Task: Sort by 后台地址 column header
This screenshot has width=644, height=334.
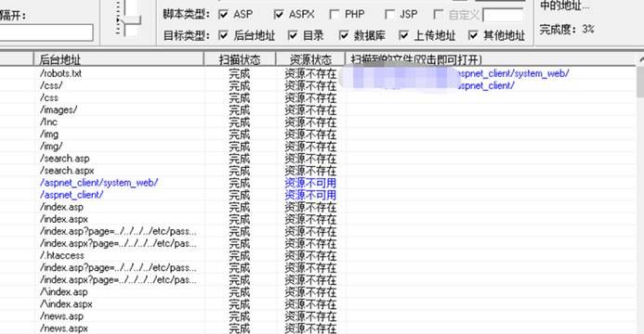Action: click(x=118, y=59)
